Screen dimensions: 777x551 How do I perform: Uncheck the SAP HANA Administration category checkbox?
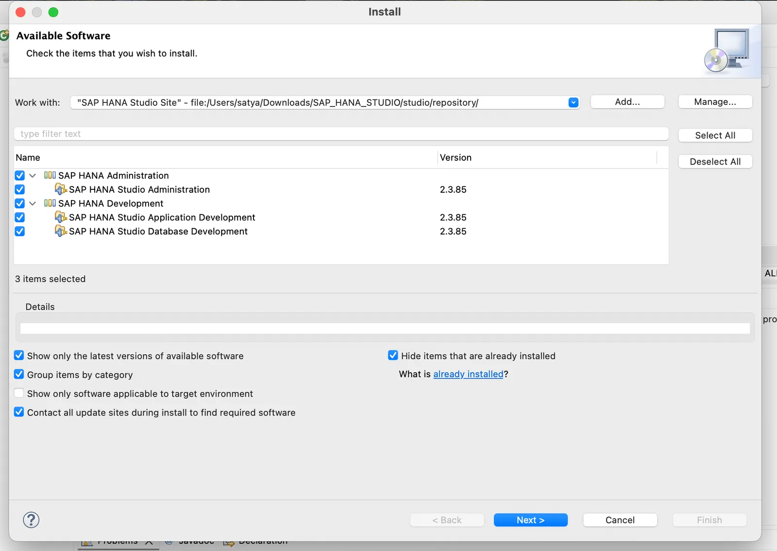(20, 175)
